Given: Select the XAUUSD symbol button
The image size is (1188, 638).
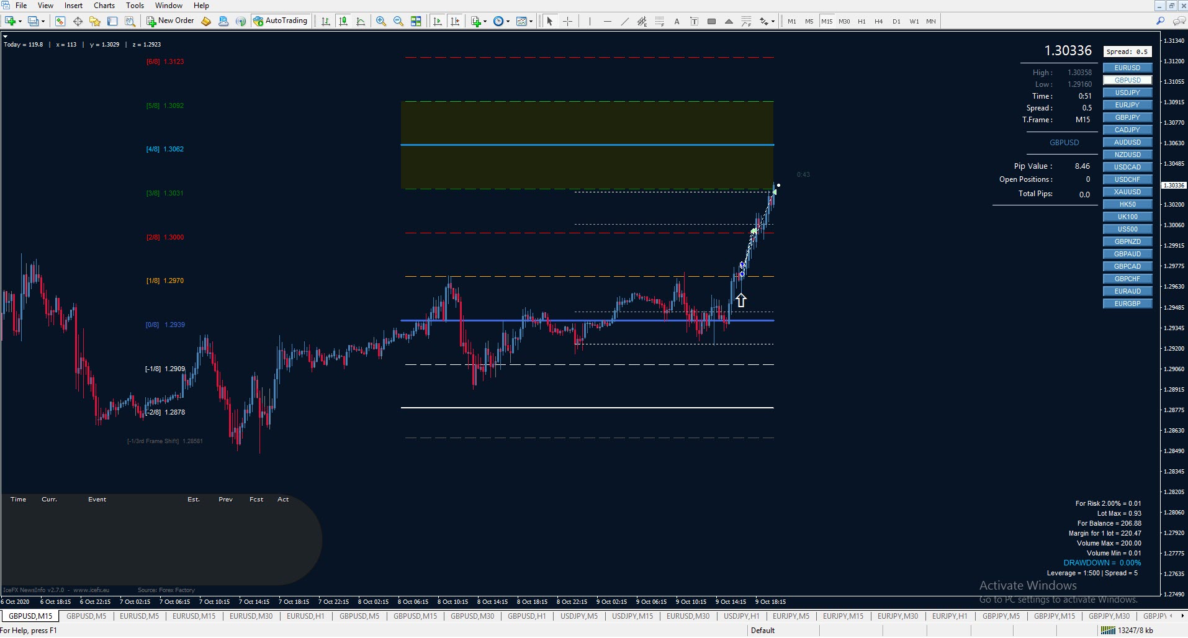Looking at the screenshot, I should click(1127, 192).
